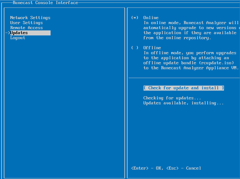
Task: Select the Offline update mode radio button
Action: click(135, 48)
